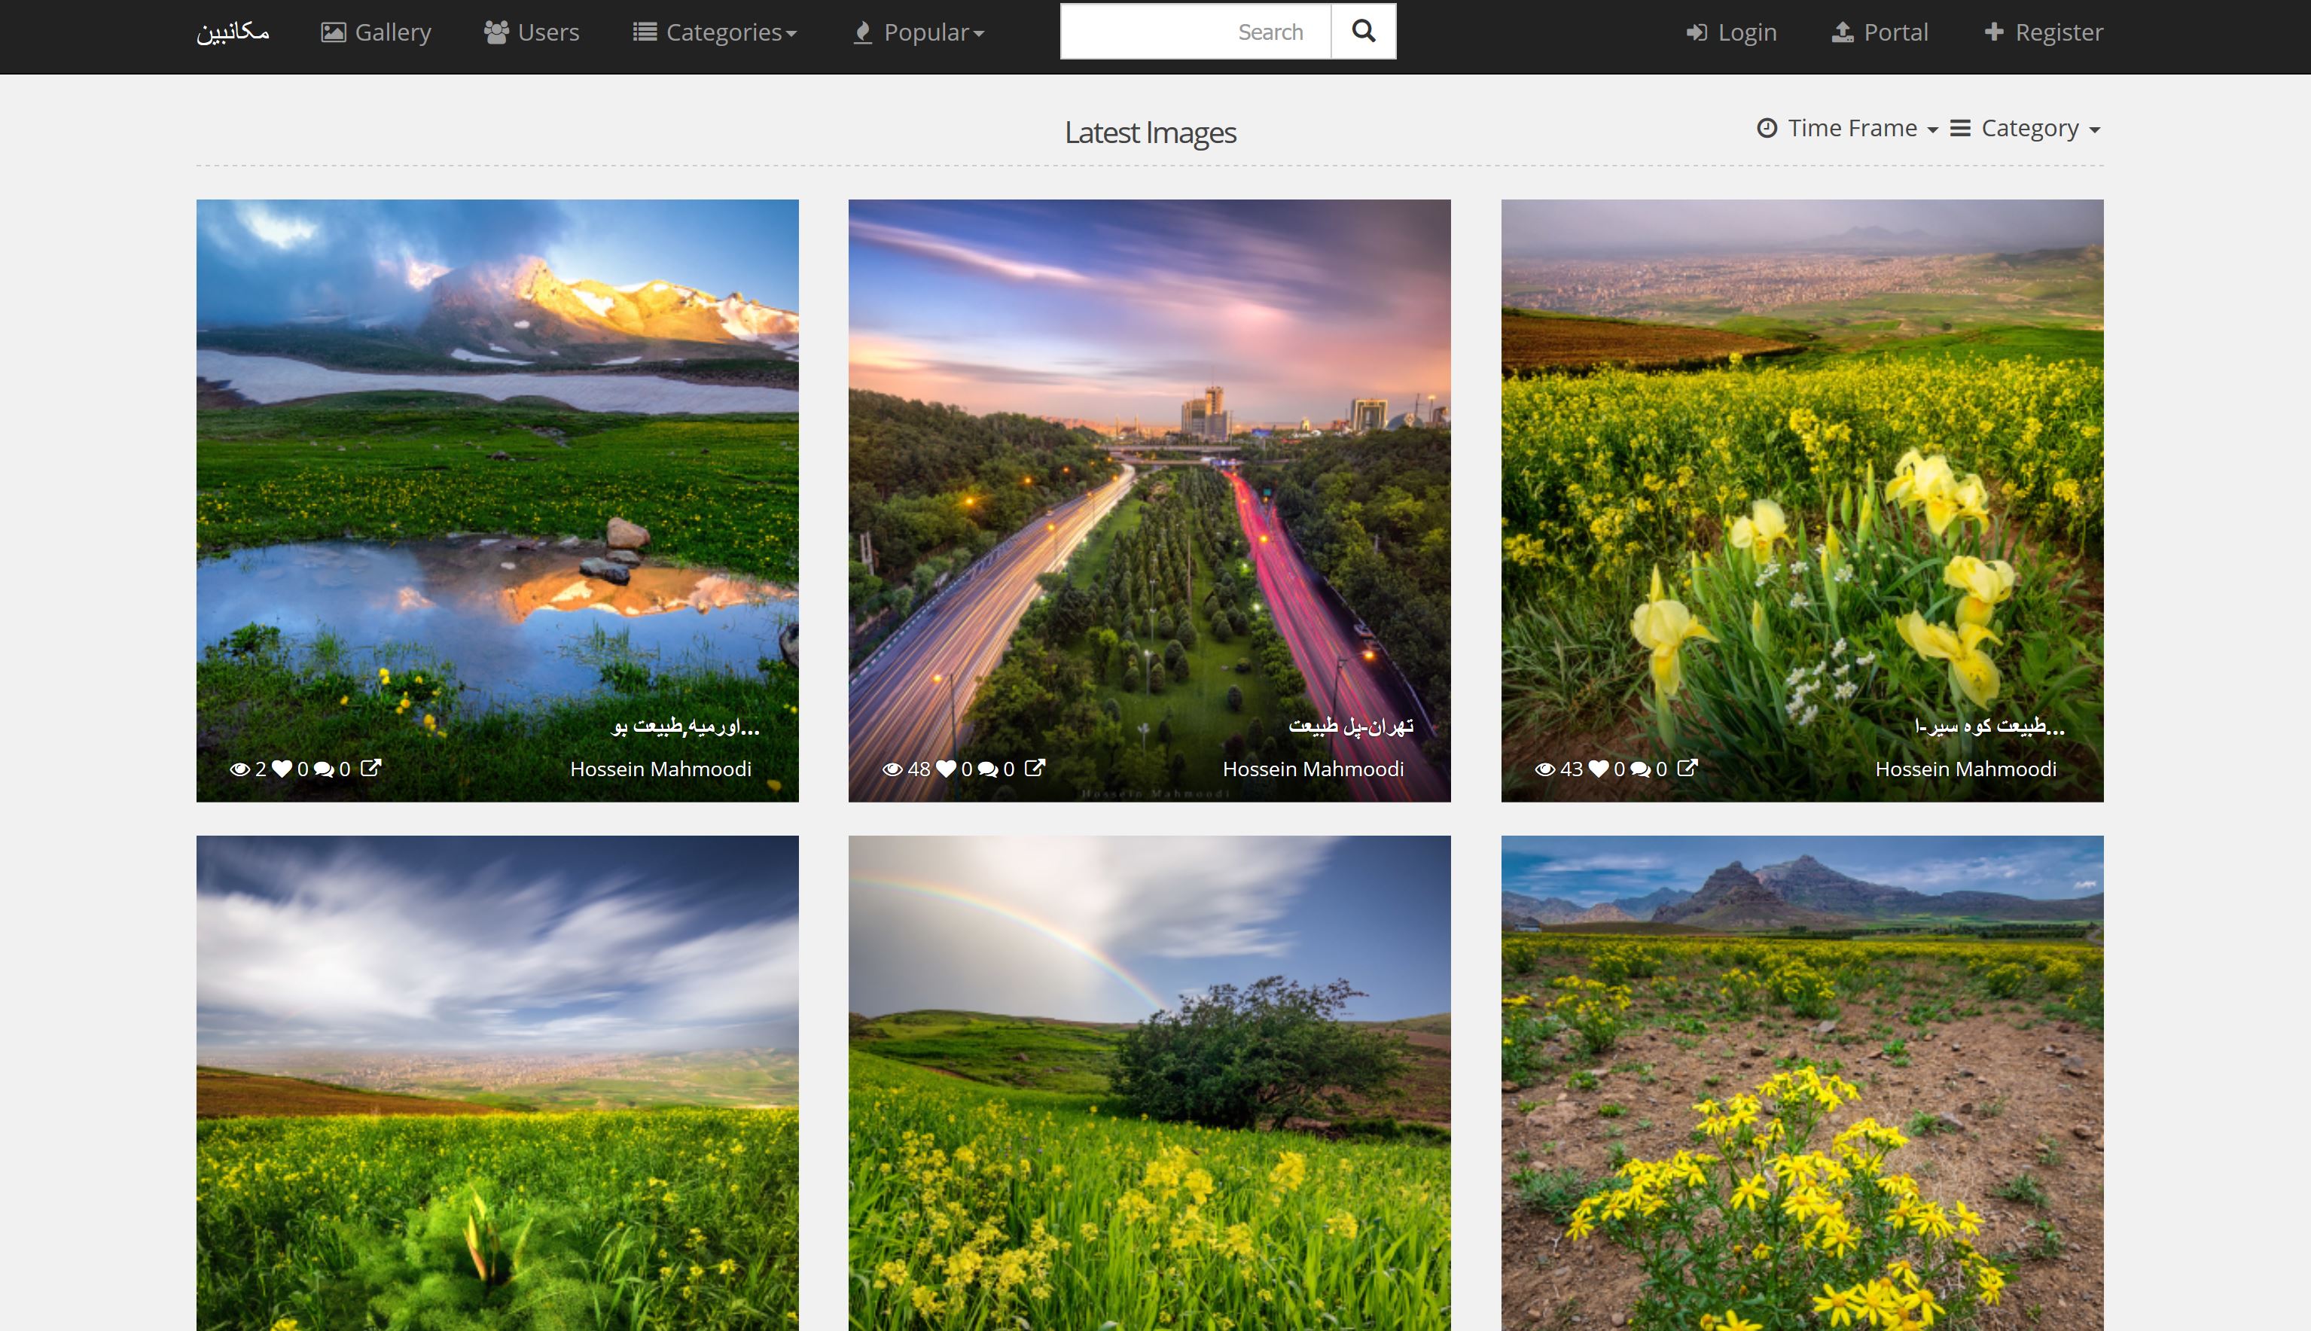Click the Gallery picture icon
This screenshot has height=1331, width=2311.
pyautogui.click(x=333, y=33)
